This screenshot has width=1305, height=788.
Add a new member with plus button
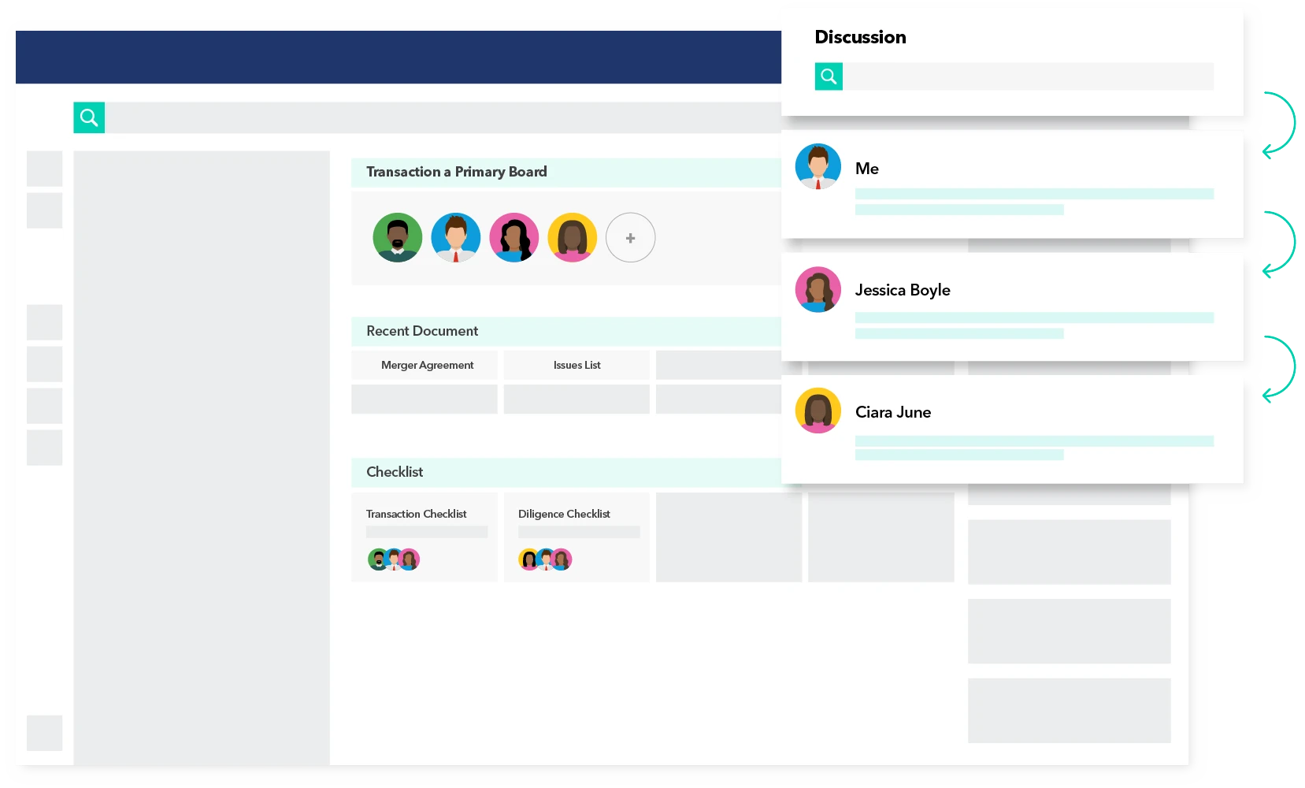pos(630,237)
